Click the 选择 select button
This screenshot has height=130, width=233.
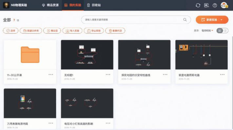click(x=10, y=31)
